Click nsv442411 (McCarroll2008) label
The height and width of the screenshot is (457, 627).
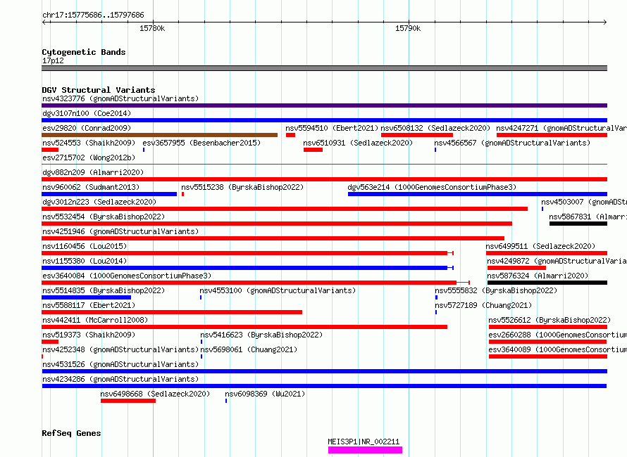click(x=95, y=320)
